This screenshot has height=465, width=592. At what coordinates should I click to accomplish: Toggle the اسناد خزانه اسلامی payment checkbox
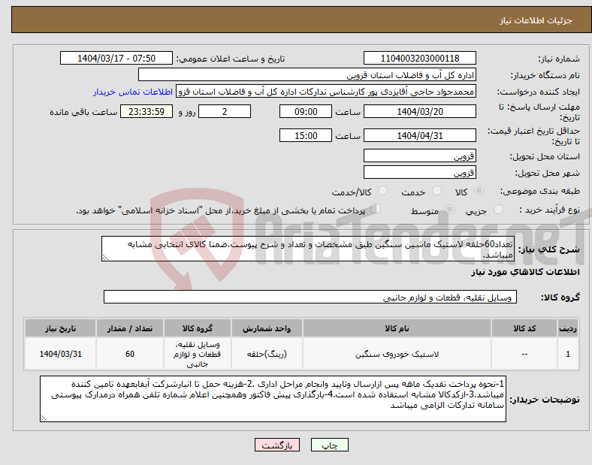[376, 209]
